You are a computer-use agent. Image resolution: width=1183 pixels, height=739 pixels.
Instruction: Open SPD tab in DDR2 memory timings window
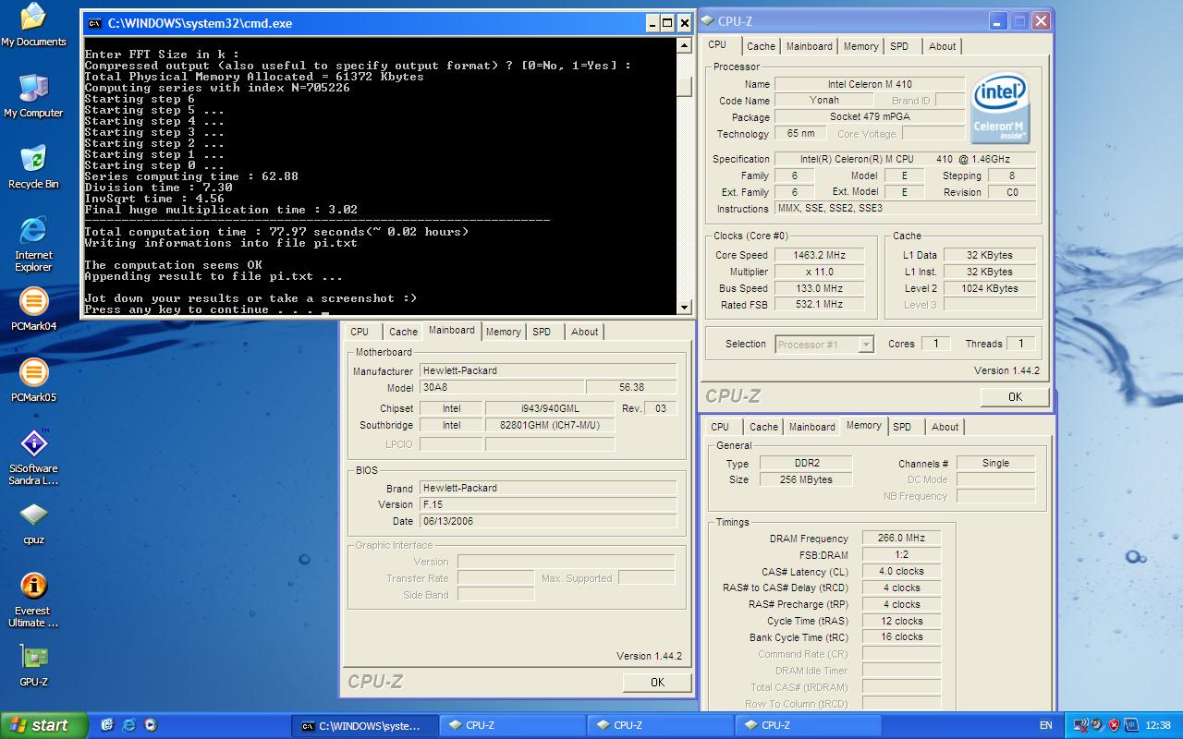tap(902, 427)
